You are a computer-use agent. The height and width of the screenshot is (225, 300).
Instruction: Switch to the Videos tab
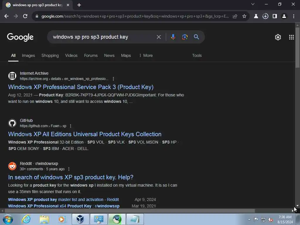click(71, 55)
